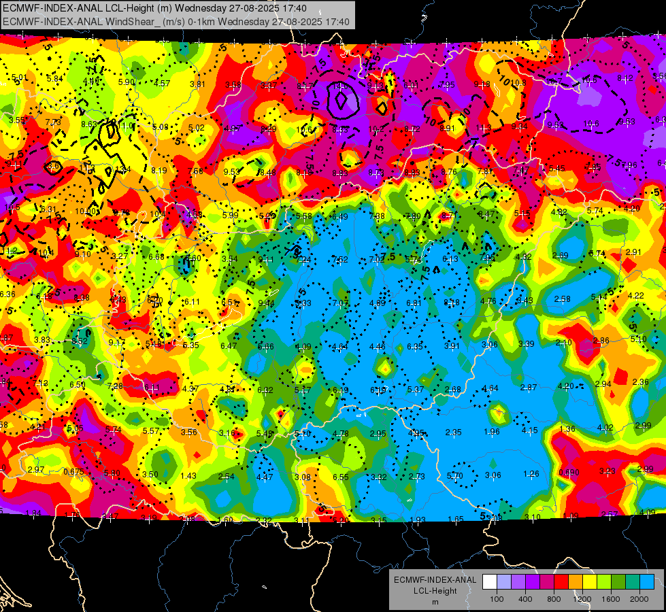Click the grid value 6.36
Image resolution: width=666 pixels, height=612 pixels.
click(x=7, y=294)
